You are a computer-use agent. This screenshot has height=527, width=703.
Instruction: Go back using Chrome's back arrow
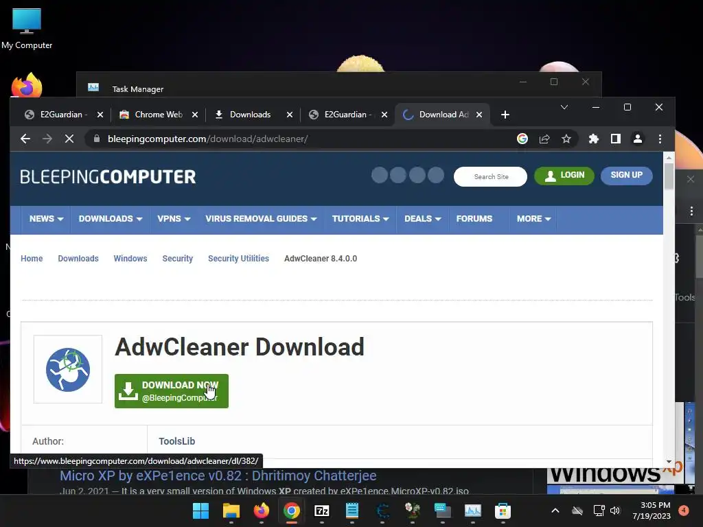click(x=25, y=139)
